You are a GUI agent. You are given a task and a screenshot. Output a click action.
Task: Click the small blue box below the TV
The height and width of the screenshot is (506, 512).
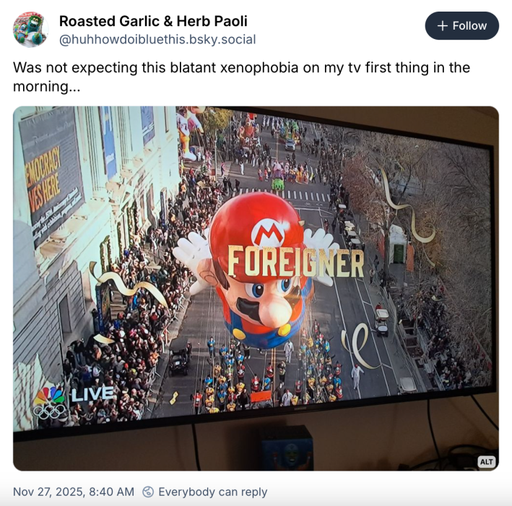pos(287,447)
